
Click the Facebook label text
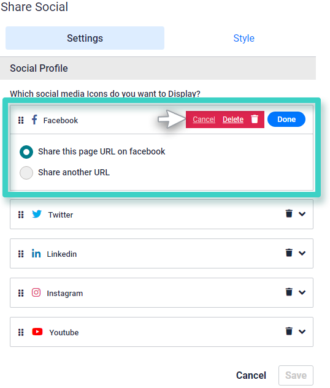61,121
